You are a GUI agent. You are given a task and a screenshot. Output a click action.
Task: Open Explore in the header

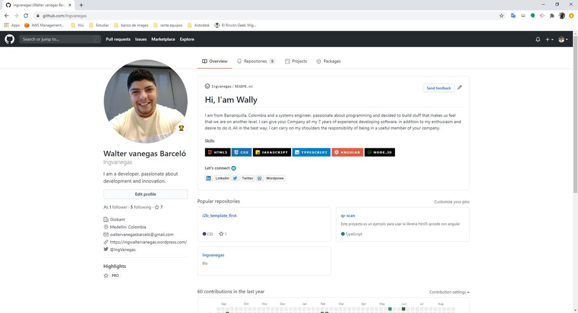tap(187, 39)
